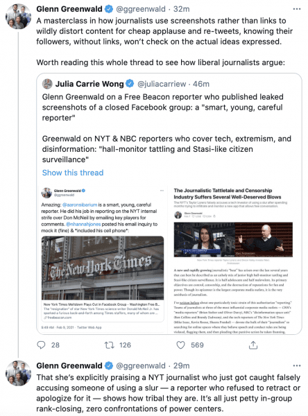Open Glenn Greenwald's avatar on first tweet
Viewport: 308px width, 416px height.
pos(18,17)
